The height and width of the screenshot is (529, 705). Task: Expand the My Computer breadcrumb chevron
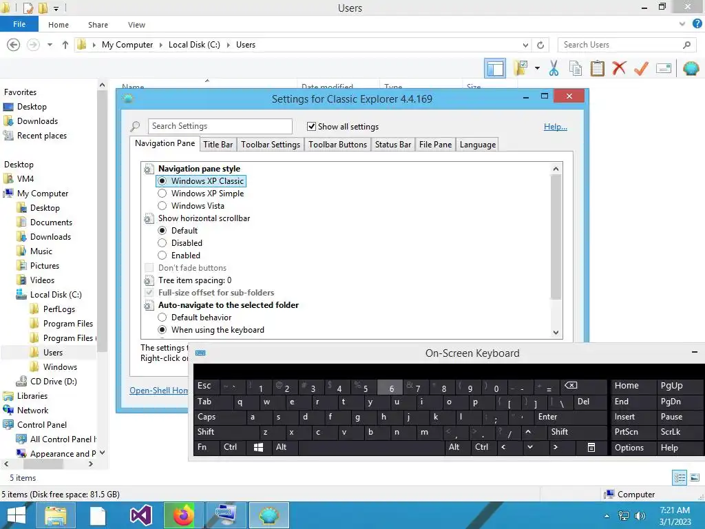pos(161,45)
